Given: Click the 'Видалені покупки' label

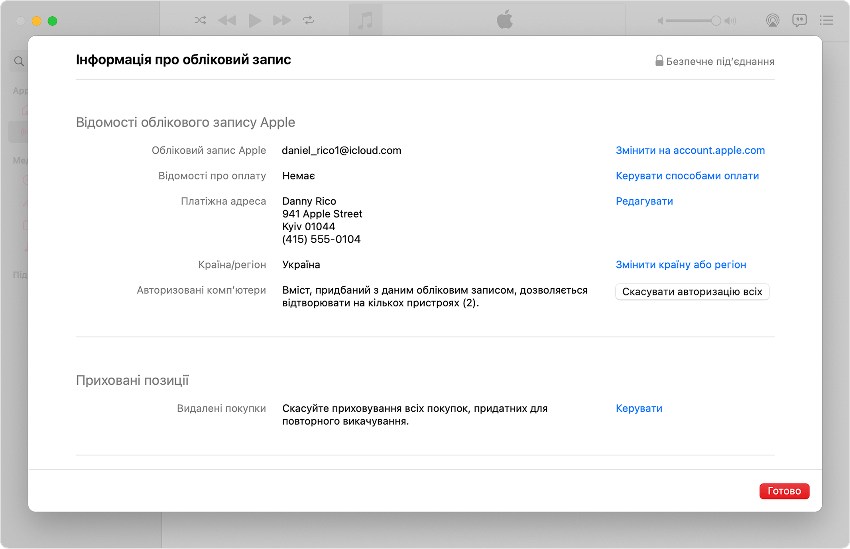Looking at the screenshot, I should point(221,408).
